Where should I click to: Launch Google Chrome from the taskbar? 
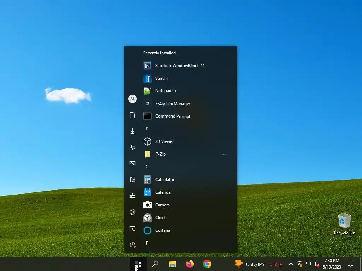(x=207, y=264)
